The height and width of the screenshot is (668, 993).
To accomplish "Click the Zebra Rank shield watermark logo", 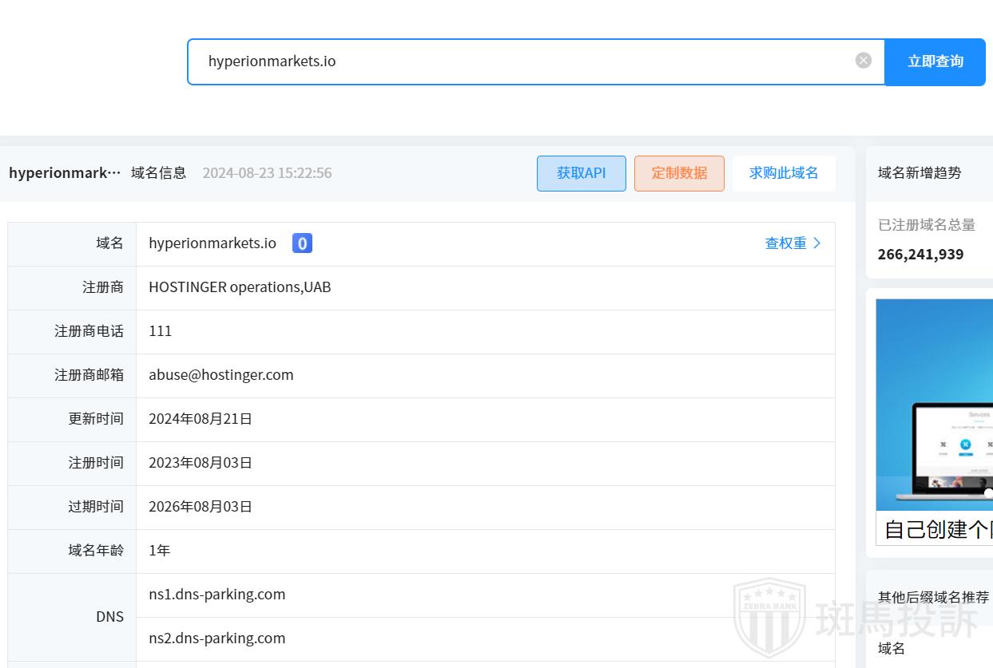I will tap(769, 619).
